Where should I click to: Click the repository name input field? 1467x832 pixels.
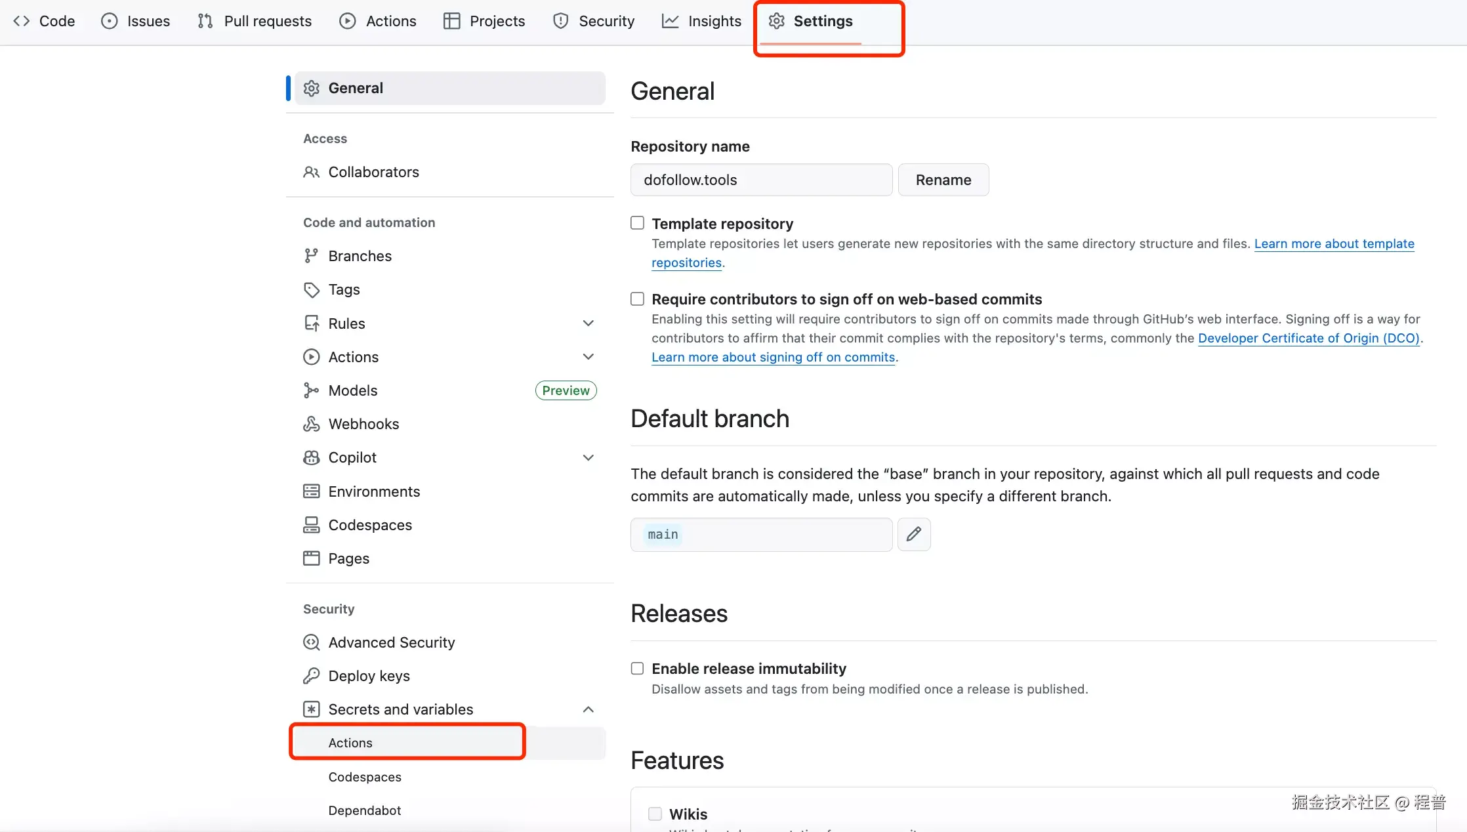point(760,179)
